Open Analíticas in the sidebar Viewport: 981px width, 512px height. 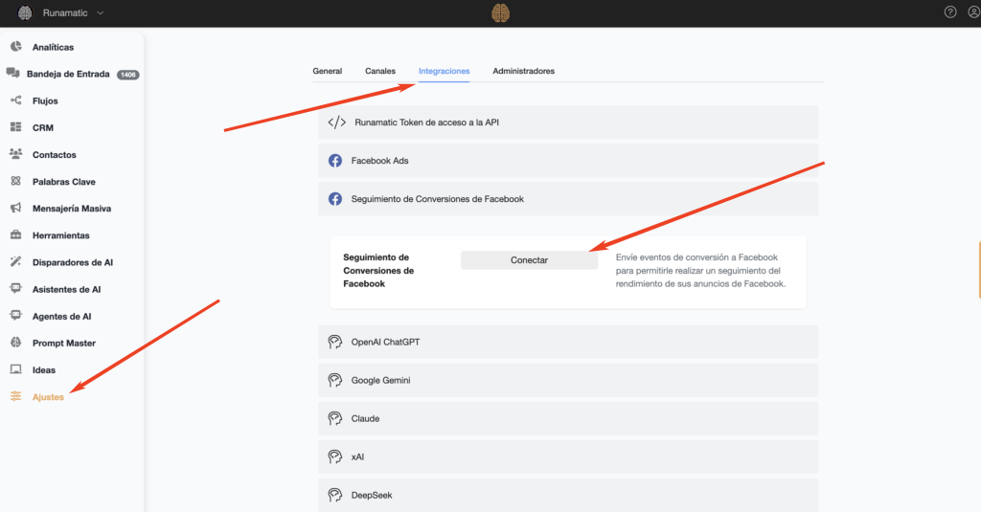click(x=54, y=47)
